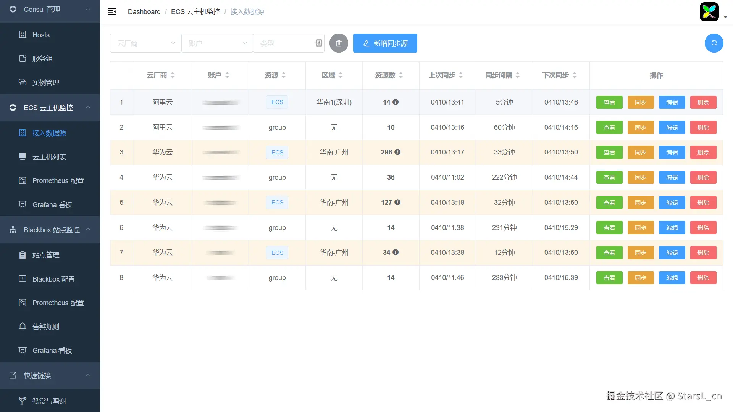
Task: Go to 告警规则 menu item
Action: coord(45,327)
